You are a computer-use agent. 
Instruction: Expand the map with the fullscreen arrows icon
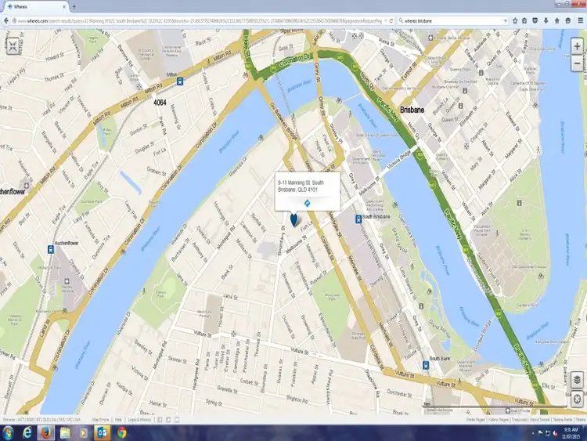click(13, 45)
